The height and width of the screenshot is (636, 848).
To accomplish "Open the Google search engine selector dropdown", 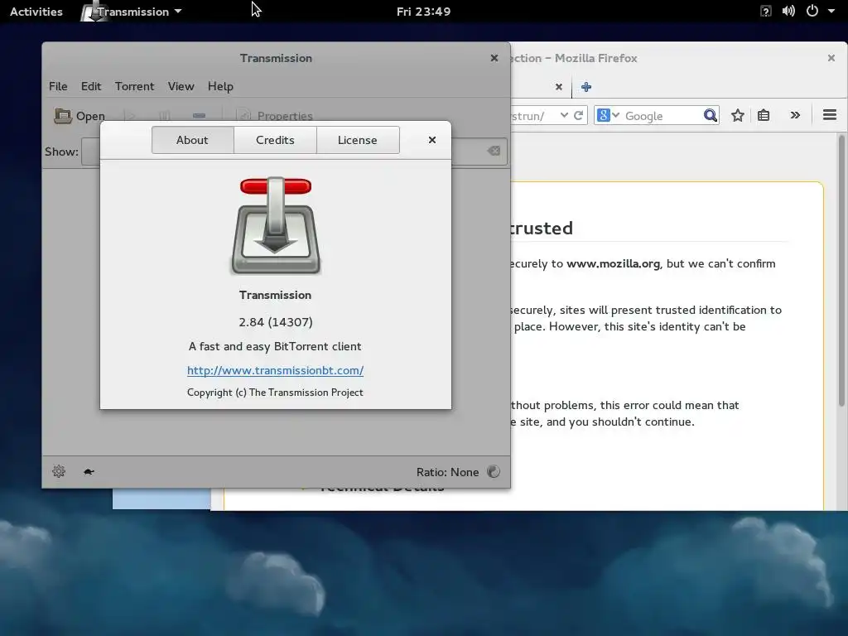I will pos(608,115).
